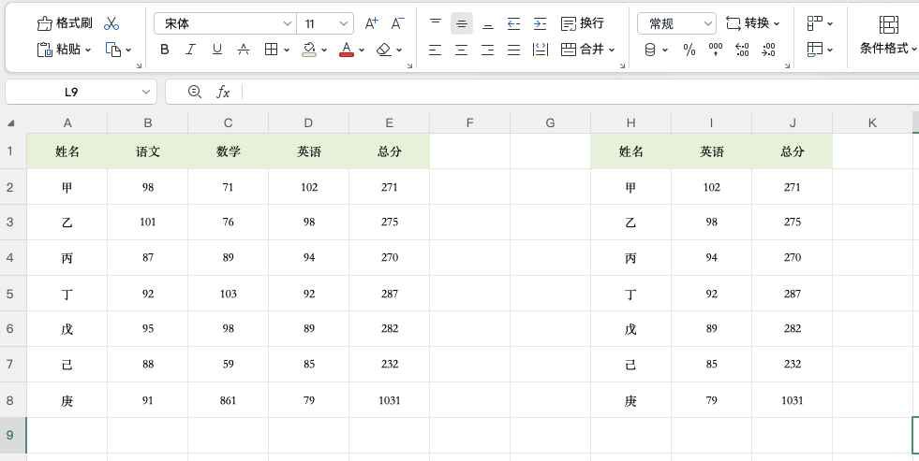Click the scissors cut icon
Screen dimensions: 919x461
(x=111, y=23)
